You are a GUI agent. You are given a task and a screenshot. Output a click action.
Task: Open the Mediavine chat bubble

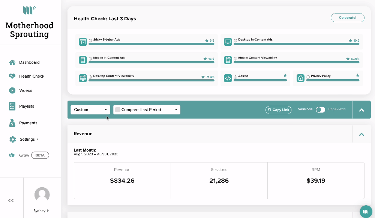(x=366, y=212)
